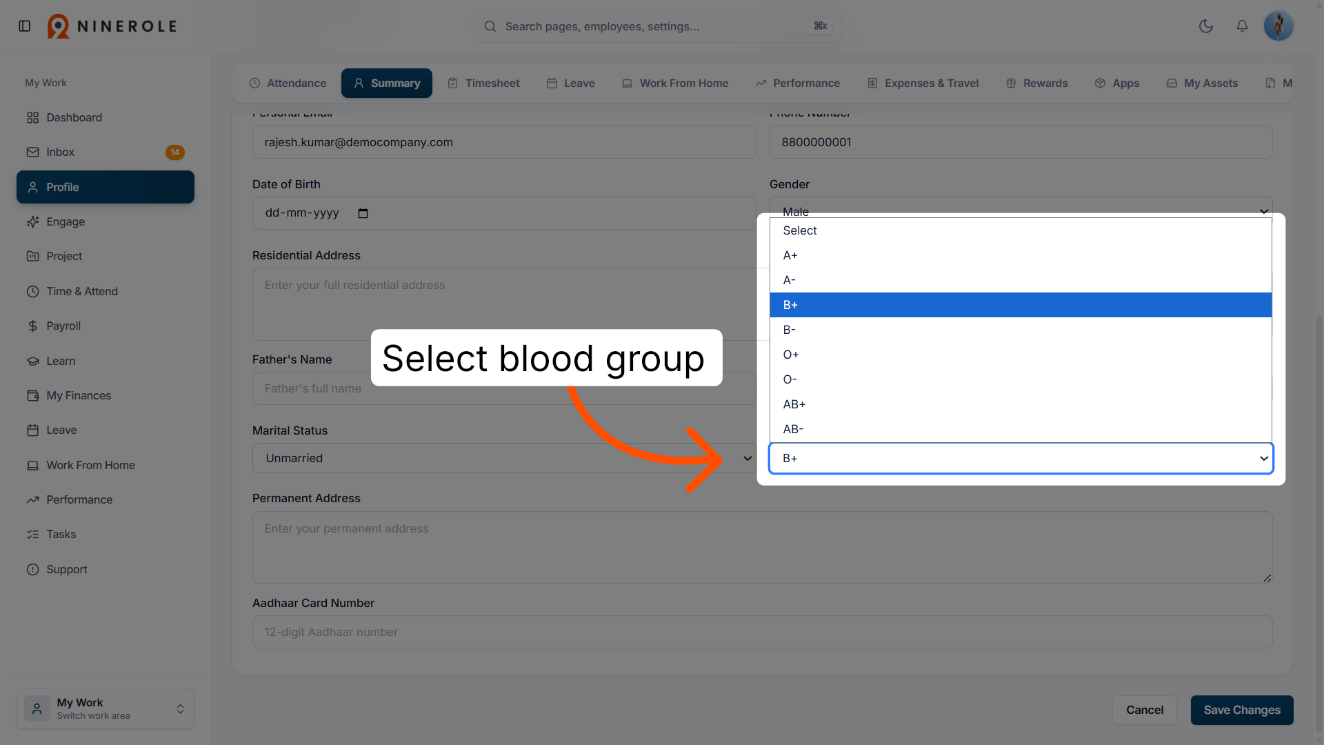1324x745 pixels.
Task: Switch to the Timesheet tab
Action: click(x=483, y=83)
